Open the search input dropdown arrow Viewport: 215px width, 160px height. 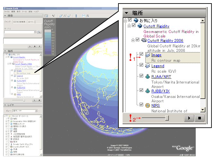[35, 32]
